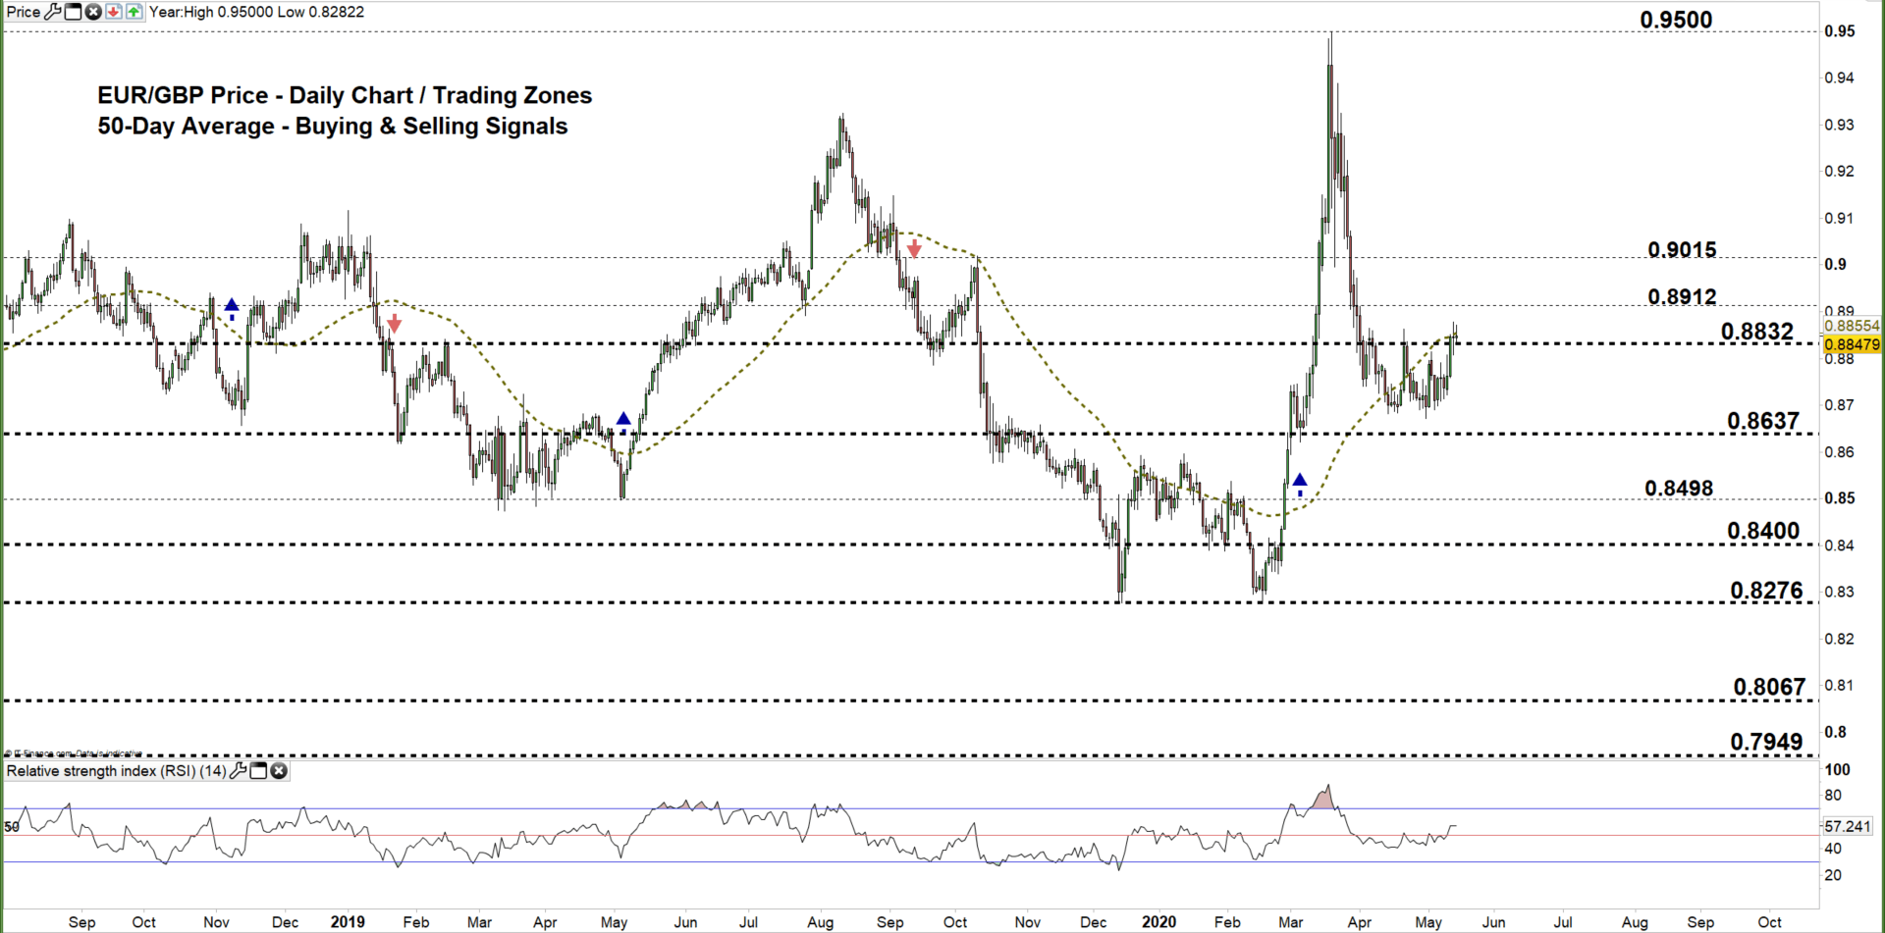Open RSI indicator wrench settings
1885x933 pixels.
point(238,771)
